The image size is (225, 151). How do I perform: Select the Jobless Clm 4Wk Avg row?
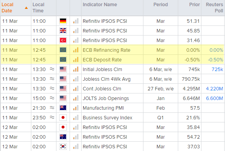[x=112, y=79]
